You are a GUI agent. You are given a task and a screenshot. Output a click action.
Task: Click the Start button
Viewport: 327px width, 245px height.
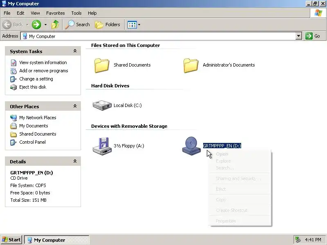[x=11, y=240]
